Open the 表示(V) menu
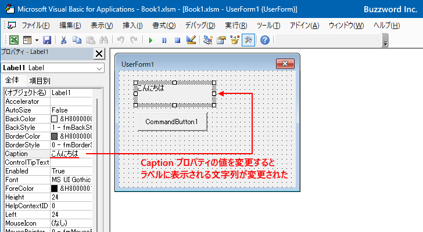 pyautogui.click(x=102, y=26)
